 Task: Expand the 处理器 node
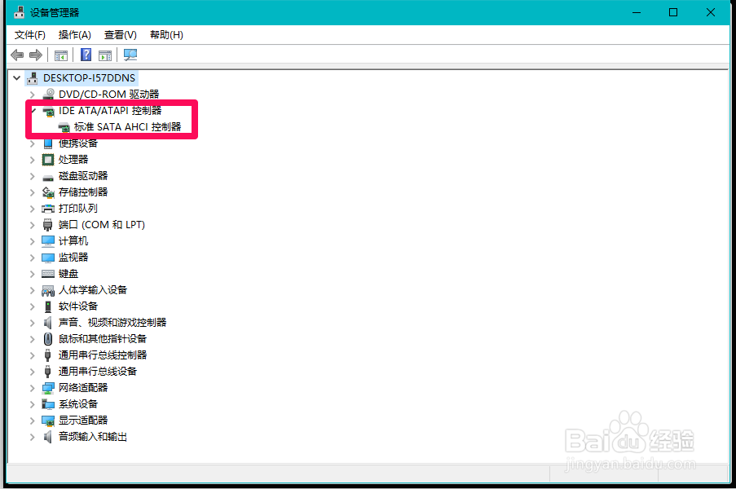pos(32,160)
